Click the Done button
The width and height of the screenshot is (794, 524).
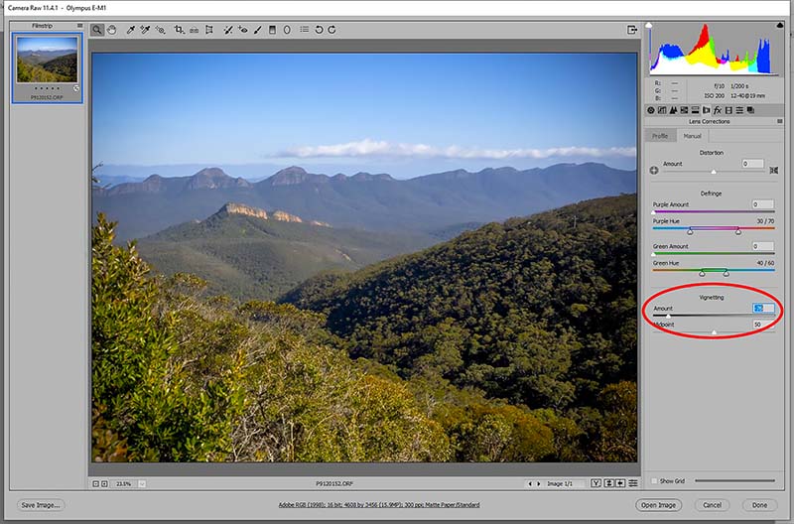point(759,505)
